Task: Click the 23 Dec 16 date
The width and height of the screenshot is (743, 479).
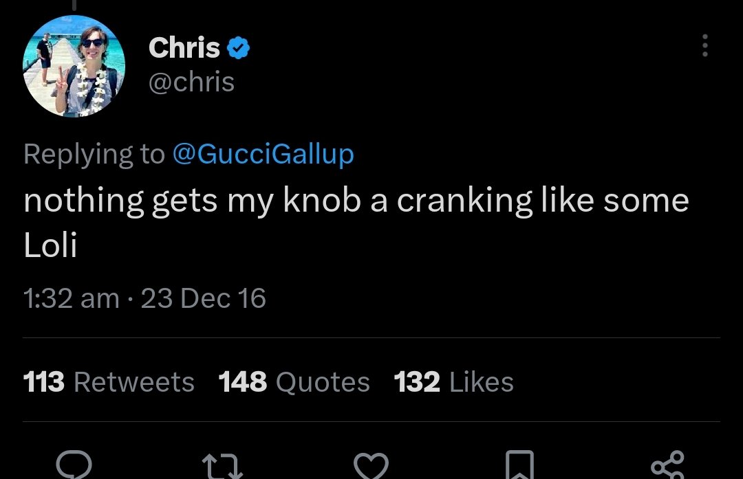Action: point(203,298)
